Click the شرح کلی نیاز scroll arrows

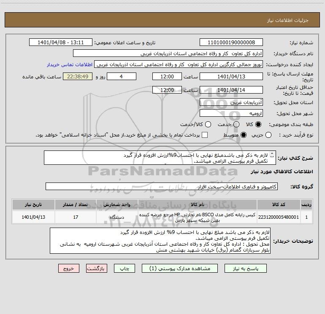[272, 155]
